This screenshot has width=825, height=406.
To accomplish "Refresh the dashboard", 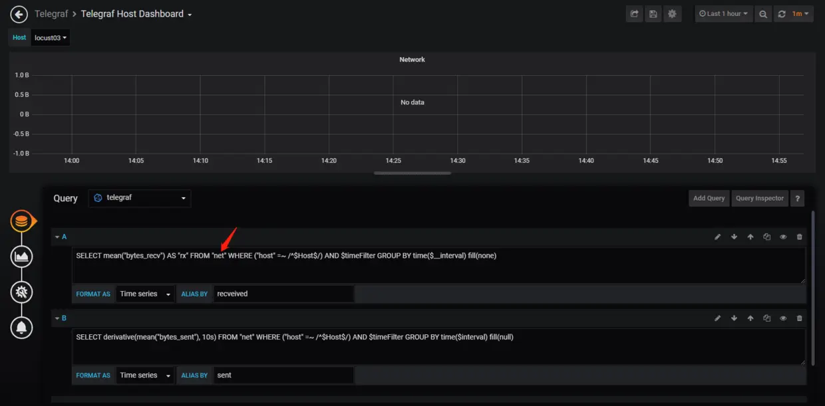I will (782, 14).
